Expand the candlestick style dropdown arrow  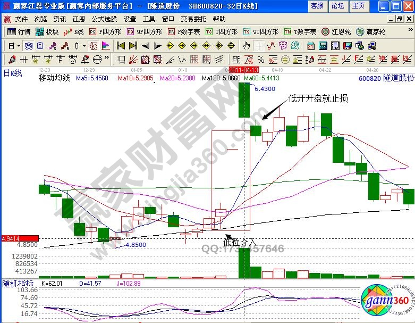point(84,45)
